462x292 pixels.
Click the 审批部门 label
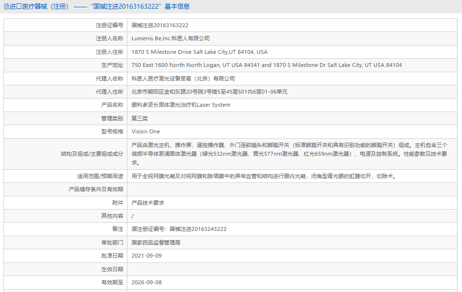pos(112,243)
